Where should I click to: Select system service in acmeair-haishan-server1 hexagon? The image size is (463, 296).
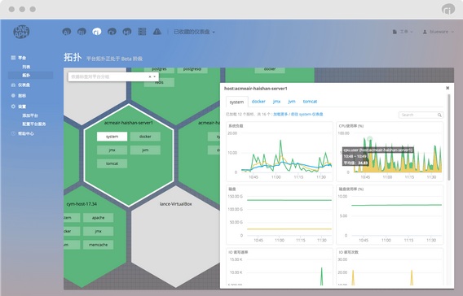(112, 137)
